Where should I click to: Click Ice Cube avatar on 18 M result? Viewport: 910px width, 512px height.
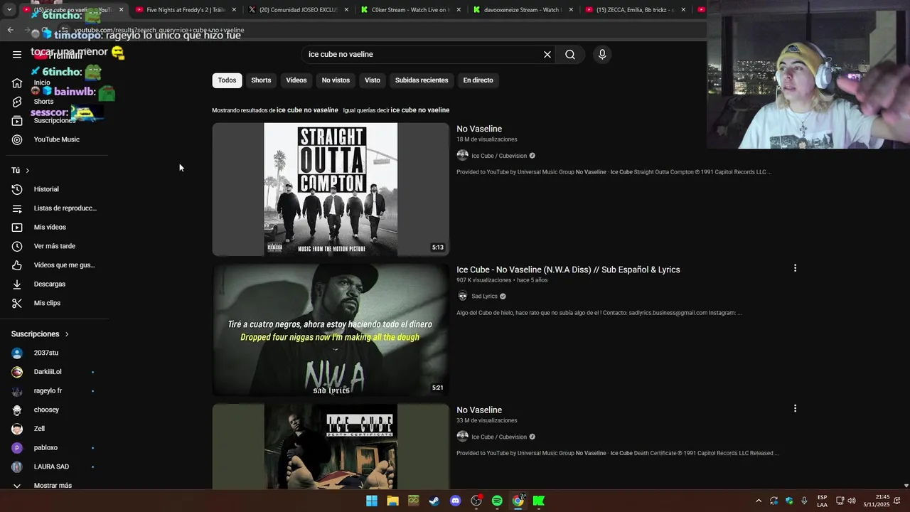462,156
